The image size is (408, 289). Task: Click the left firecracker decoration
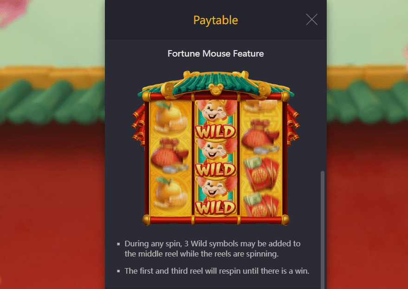(139, 124)
